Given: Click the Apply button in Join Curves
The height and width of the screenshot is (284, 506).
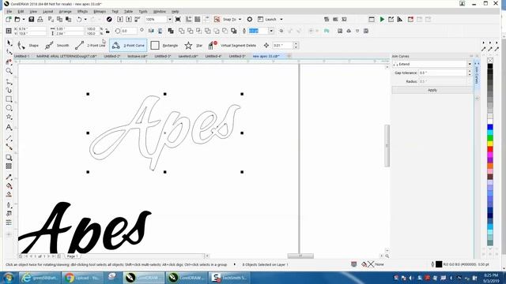Looking at the screenshot, I should coord(432,90).
